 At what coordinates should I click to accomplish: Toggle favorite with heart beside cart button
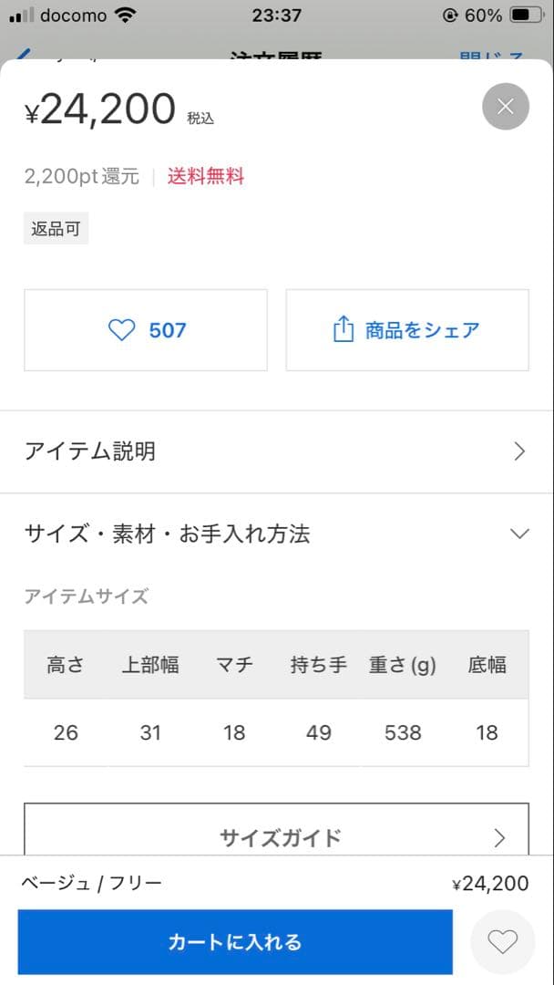pyautogui.click(x=502, y=940)
